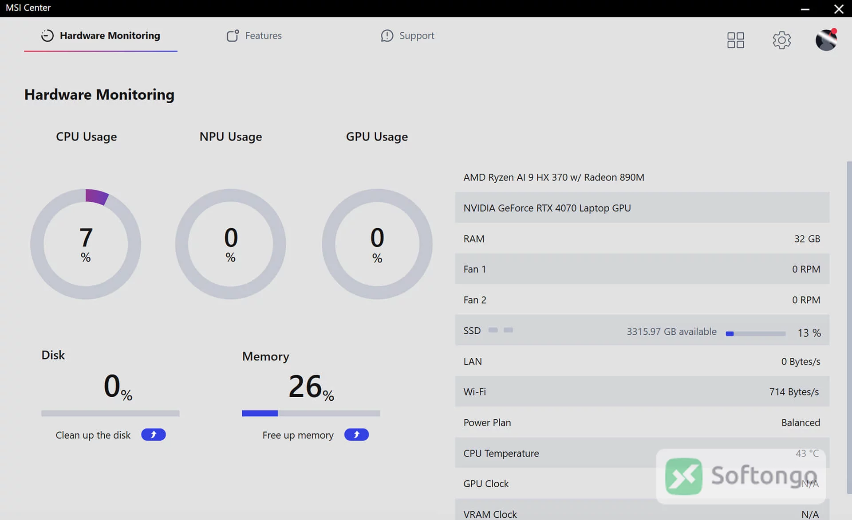Click the RAM 32 GB value
Image resolution: width=852 pixels, height=520 pixels.
pyautogui.click(x=807, y=239)
